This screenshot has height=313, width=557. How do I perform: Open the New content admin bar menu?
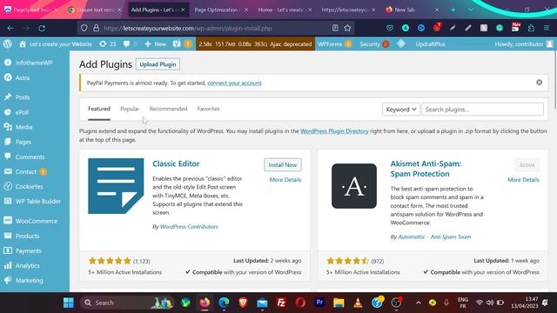tap(156, 44)
